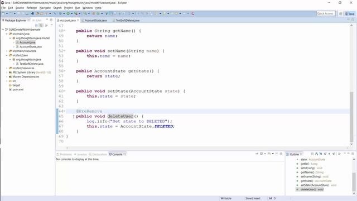Open the New Java Class dropdown arrow
Screen dimensions: 357x201
[102, 13]
